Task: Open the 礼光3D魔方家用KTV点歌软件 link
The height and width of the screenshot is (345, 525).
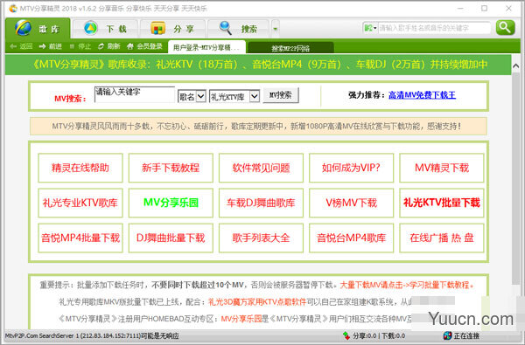Action: point(257,302)
